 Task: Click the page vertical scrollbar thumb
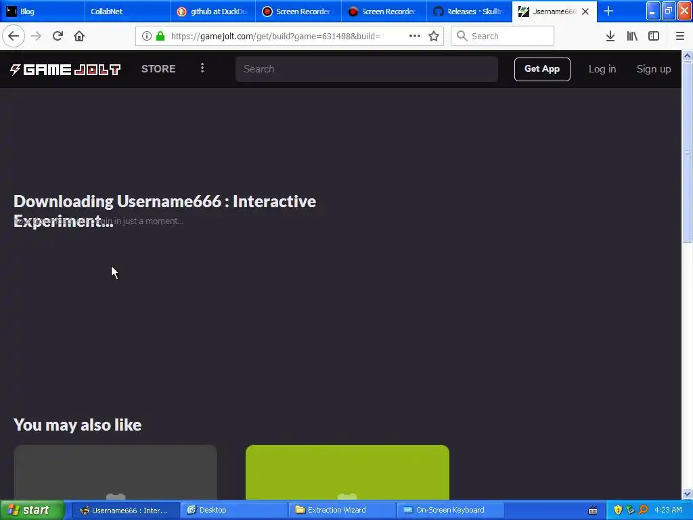coord(688,151)
